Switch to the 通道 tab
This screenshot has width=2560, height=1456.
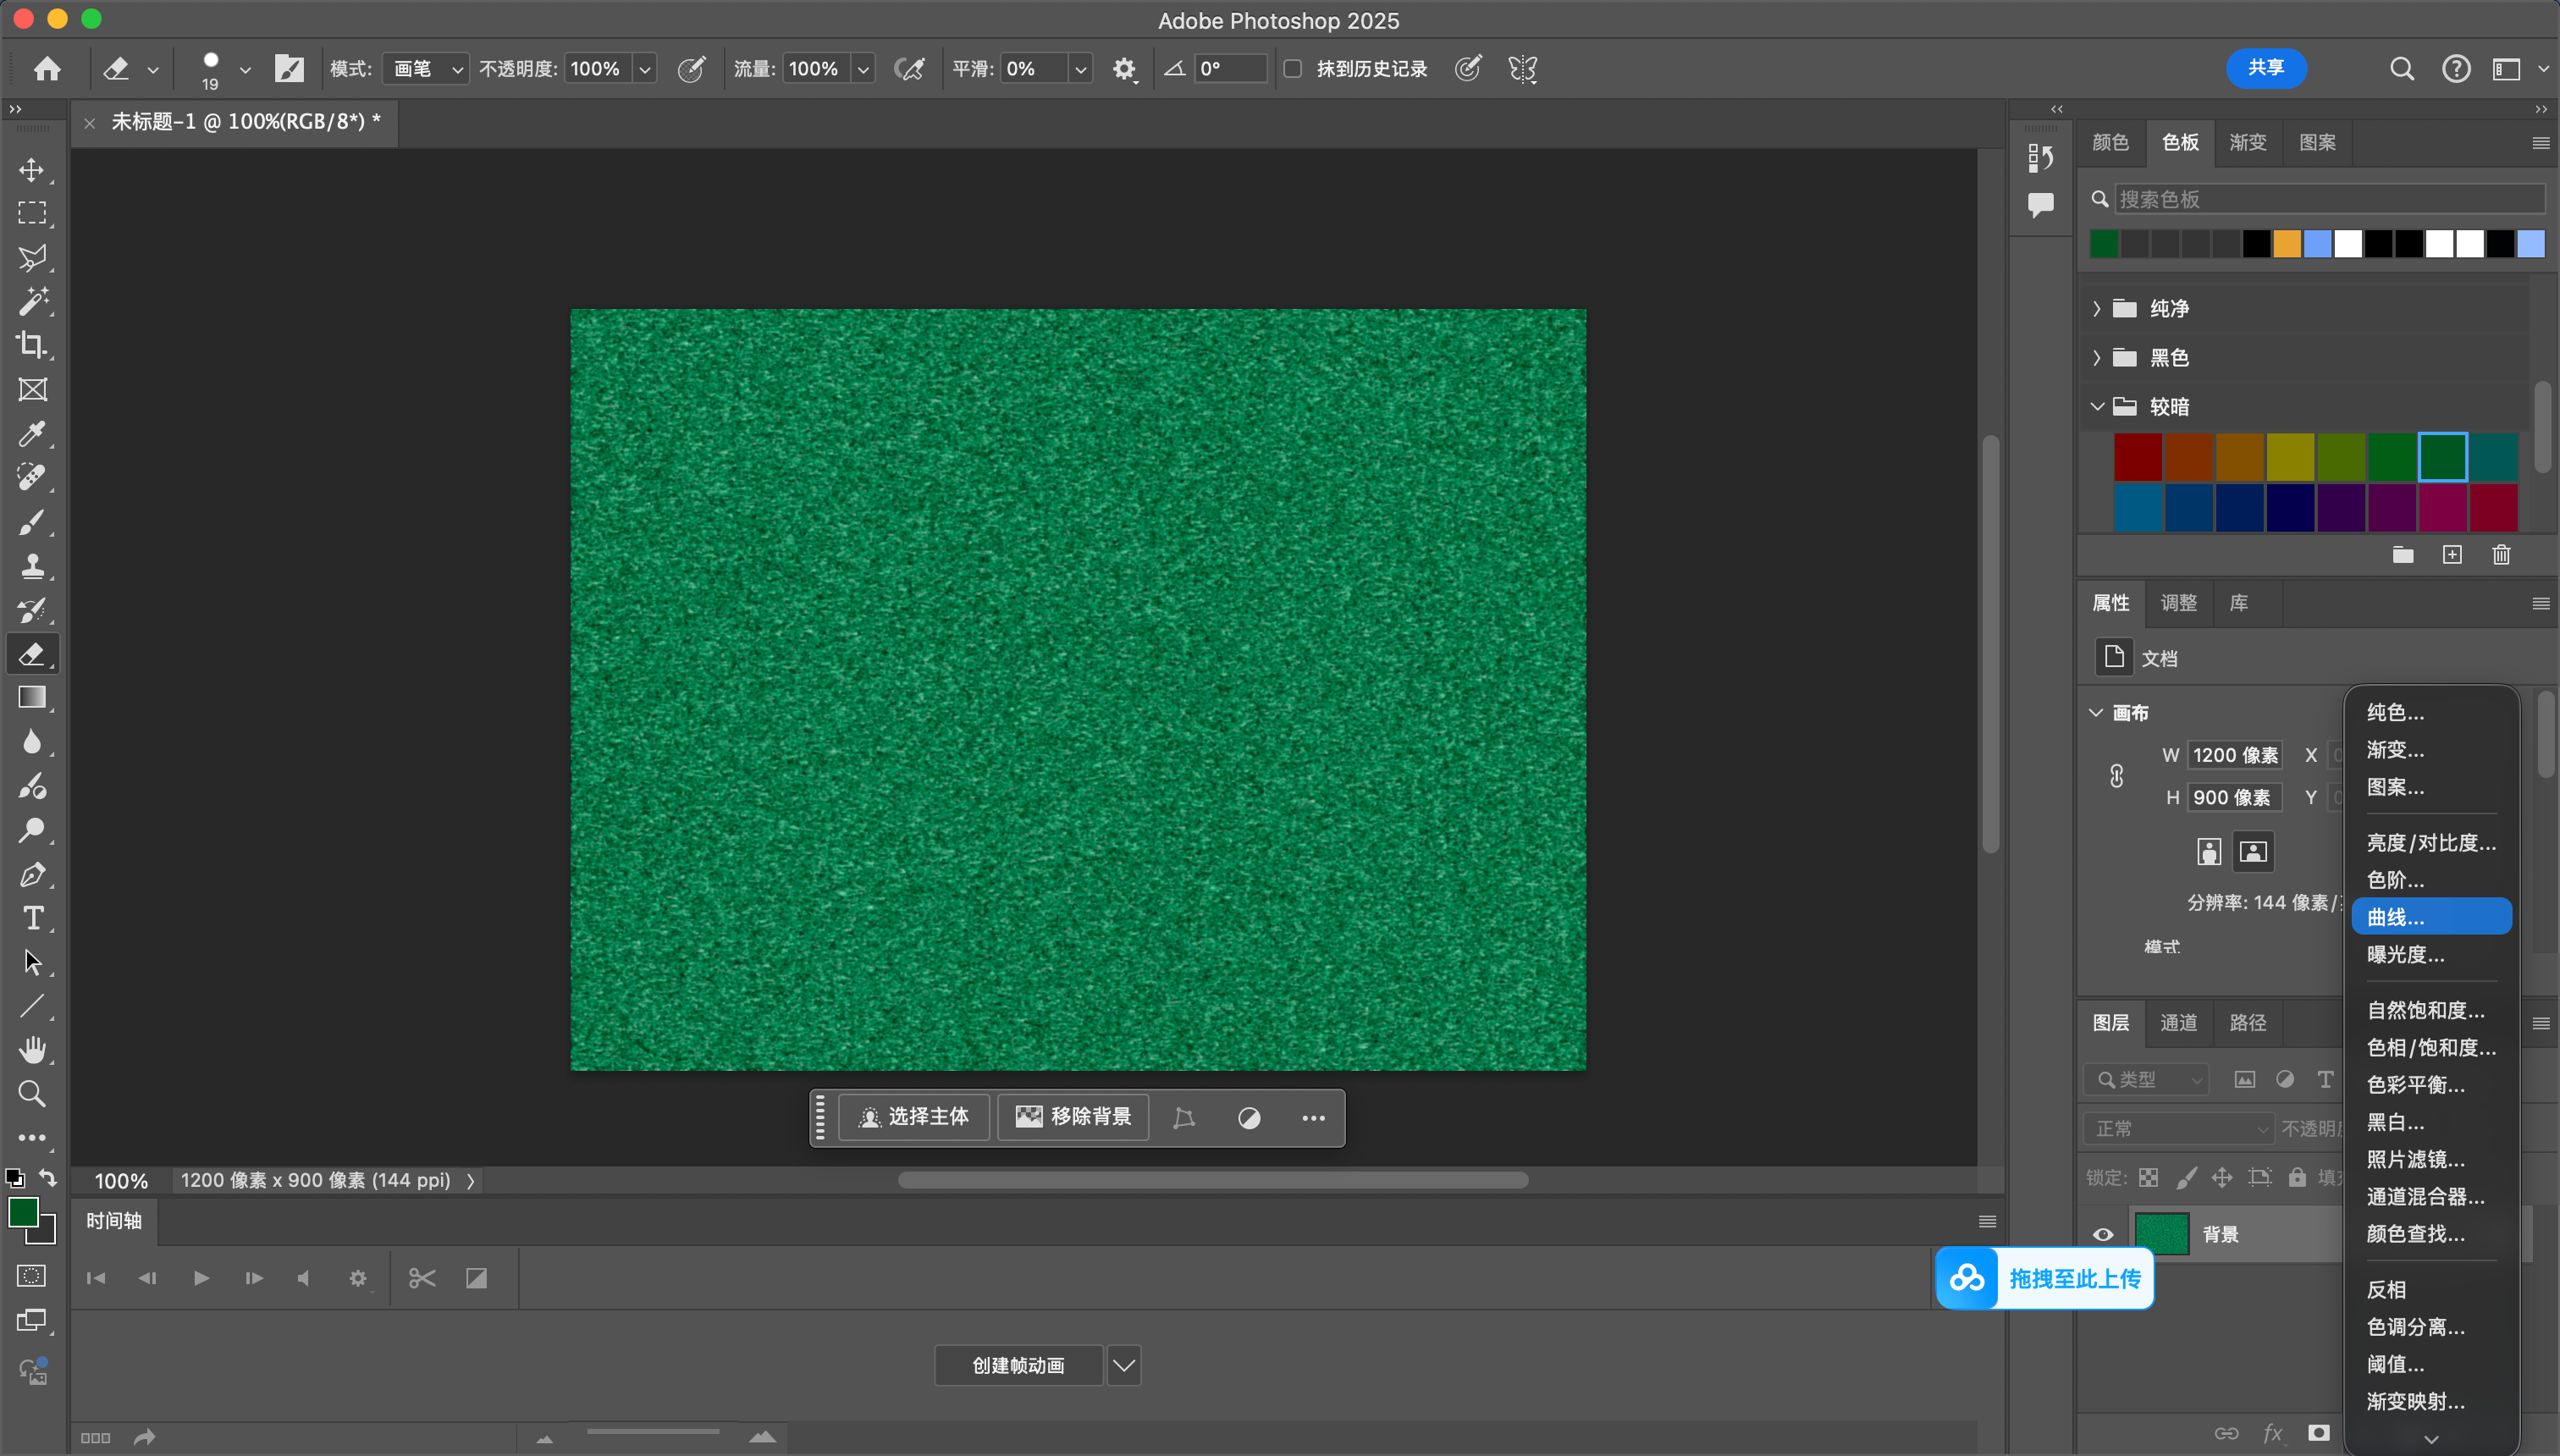pyautogui.click(x=2179, y=1022)
